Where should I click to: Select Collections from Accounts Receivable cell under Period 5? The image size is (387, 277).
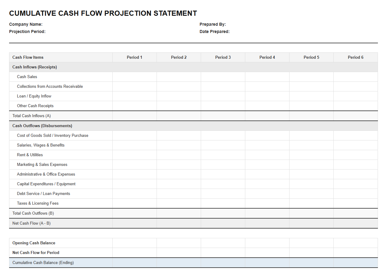[x=311, y=86]
